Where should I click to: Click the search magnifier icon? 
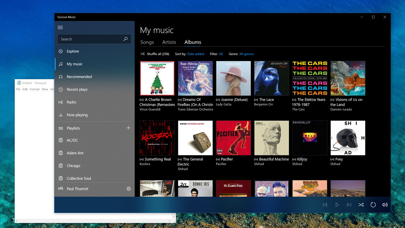pos(126,39)
